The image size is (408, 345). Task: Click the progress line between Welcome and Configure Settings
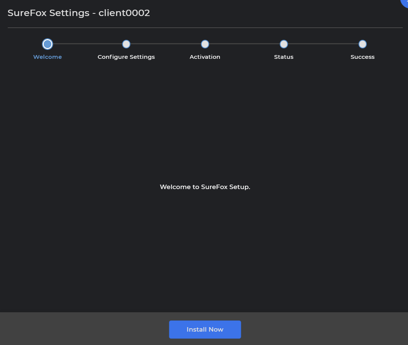click(x=87, y=44)
